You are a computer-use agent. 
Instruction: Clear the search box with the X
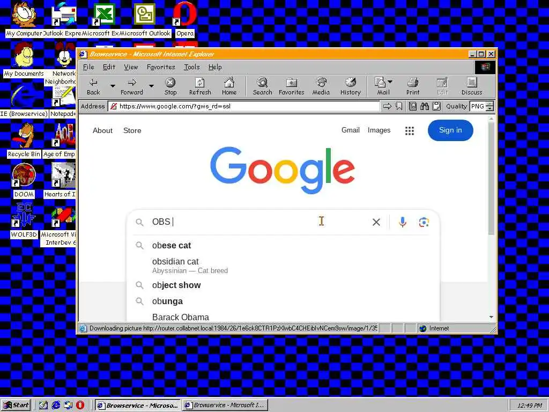tap(376, 222)
